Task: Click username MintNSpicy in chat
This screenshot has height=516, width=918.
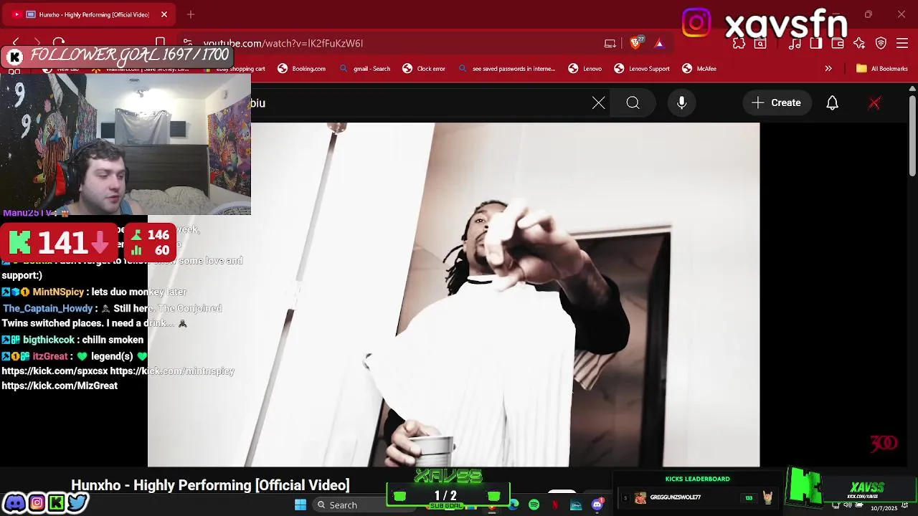Action: [58, 292]
